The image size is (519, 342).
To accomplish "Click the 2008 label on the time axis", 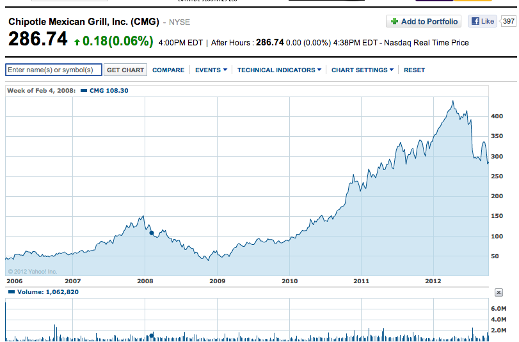I will (x=145, y=281).
